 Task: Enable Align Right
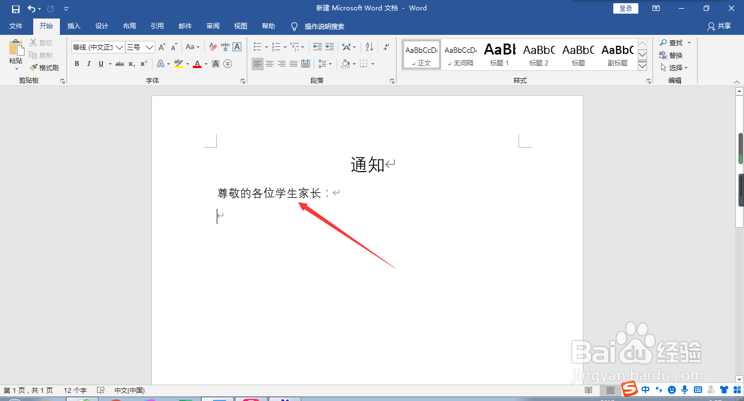click(x=282, y=64)
